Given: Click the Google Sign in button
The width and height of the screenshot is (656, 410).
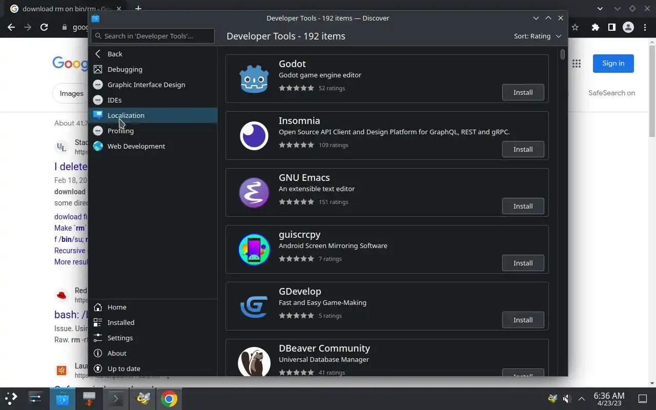Looking at the screenshot, I should [613, 64].
